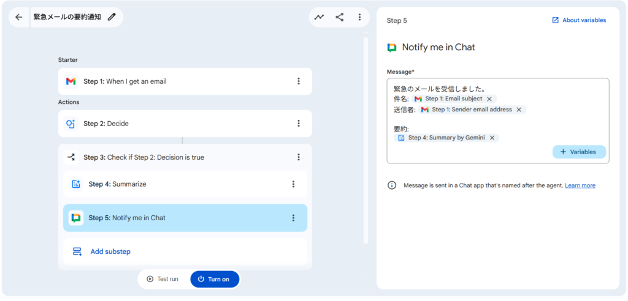Open the About variables link
The height and width of the screenshot is (301, 628).
pos(578,20)
